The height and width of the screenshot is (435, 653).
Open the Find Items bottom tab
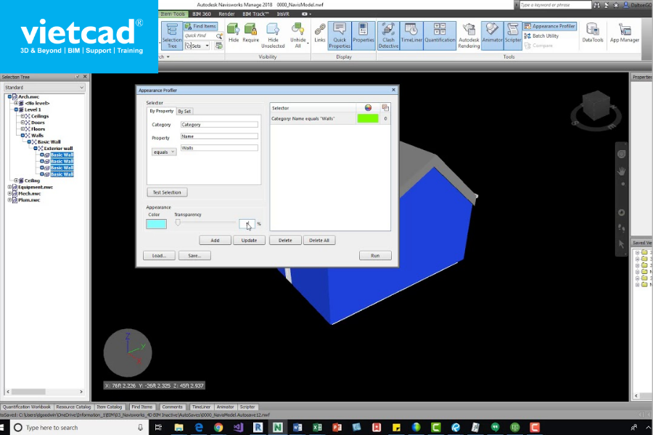pyautogui.click(x=141, y=407)
